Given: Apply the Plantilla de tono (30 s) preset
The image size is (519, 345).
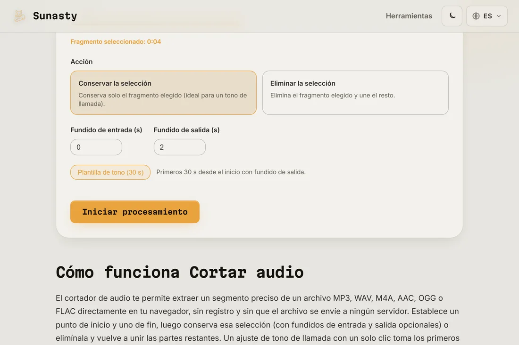Looking at the screenshot, I should coord(110,172).
